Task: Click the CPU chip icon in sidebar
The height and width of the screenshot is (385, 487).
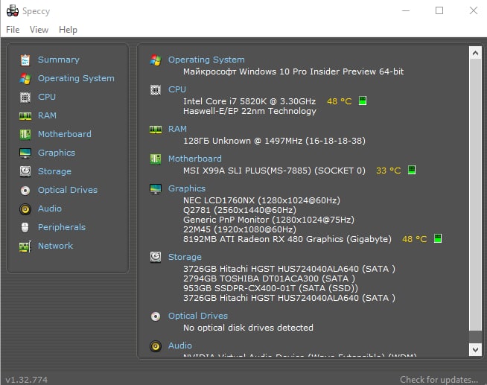Action: (x=25, y=98)
